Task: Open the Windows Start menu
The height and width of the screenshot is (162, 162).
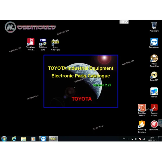Action: point(4,139)
